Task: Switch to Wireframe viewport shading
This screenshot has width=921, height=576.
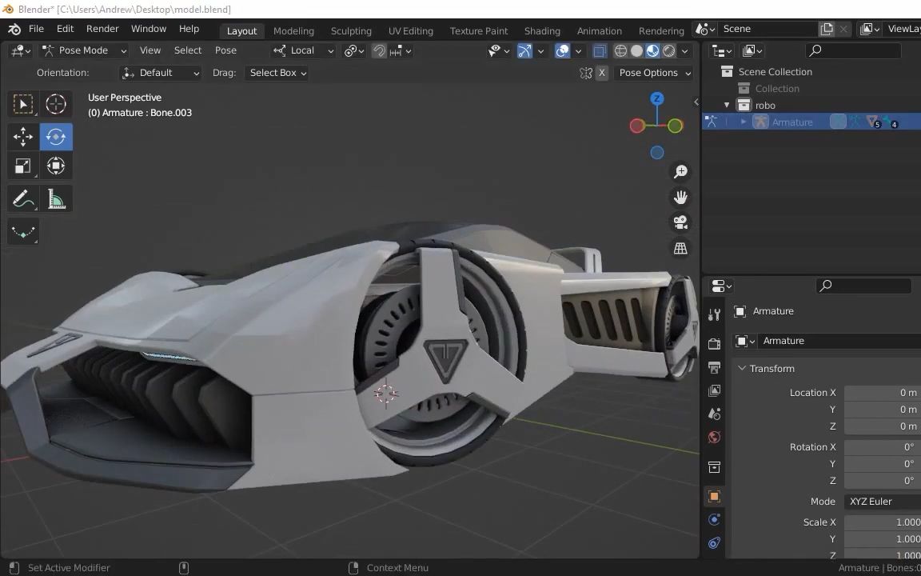Action: coord(621,50)
